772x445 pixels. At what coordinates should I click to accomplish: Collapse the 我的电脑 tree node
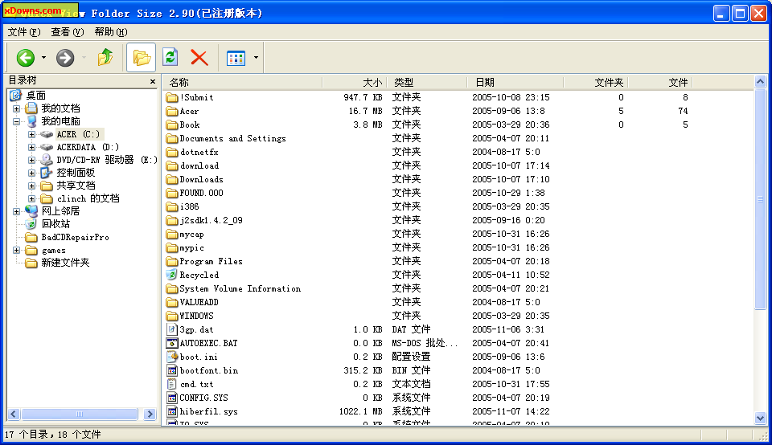[x=16, y=121]
